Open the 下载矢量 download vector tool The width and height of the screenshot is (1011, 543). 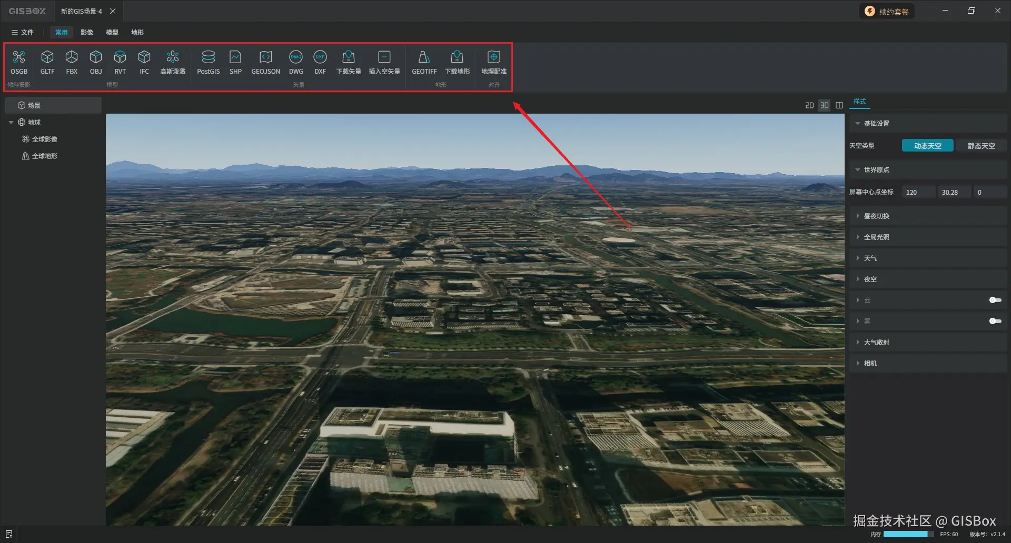click(x=349, y=62)
